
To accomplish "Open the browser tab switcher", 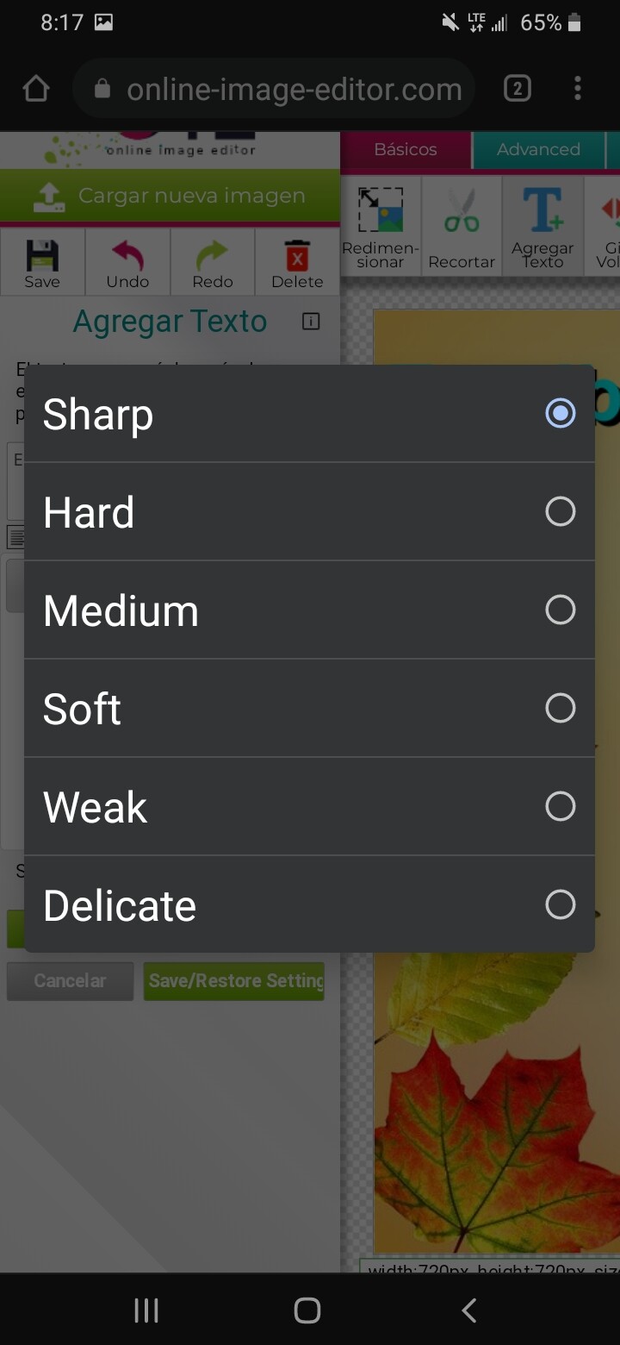I will [x=517, y=89].
